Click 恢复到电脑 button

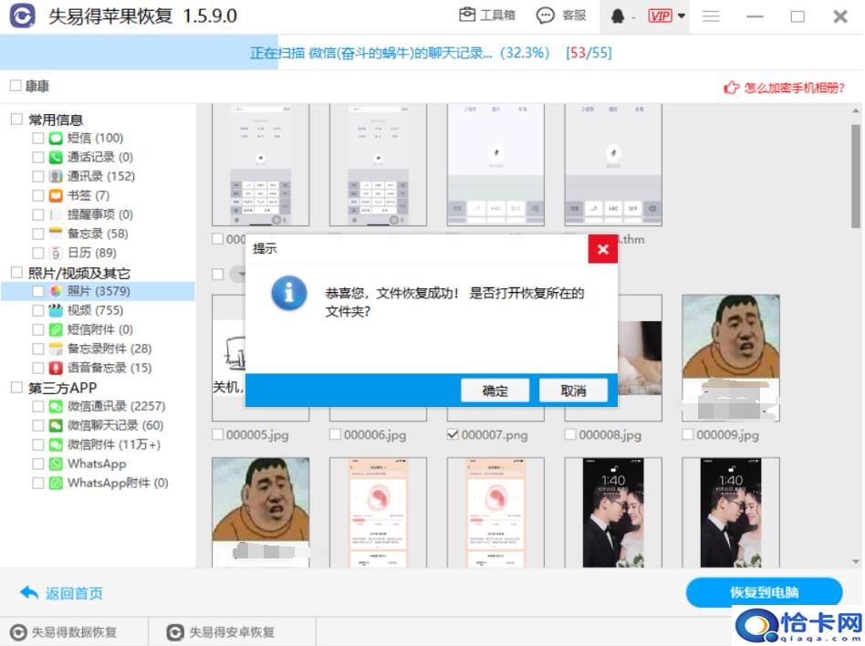coord(763,592)
